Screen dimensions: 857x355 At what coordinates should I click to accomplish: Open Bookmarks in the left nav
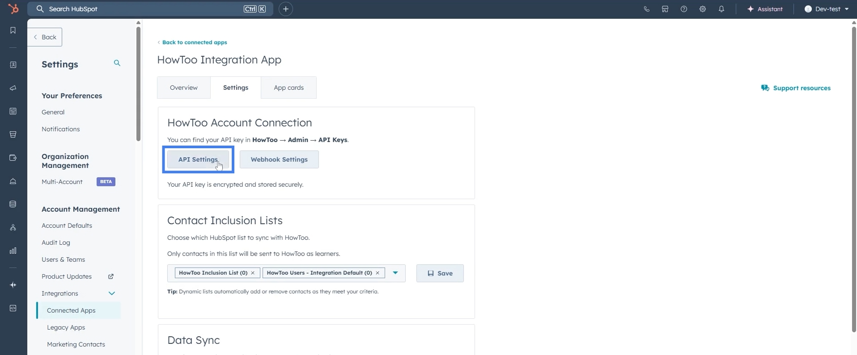coord(13,30)
